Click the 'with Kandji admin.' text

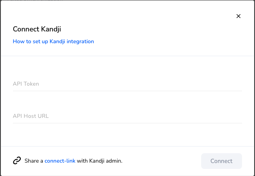[99, 161]
